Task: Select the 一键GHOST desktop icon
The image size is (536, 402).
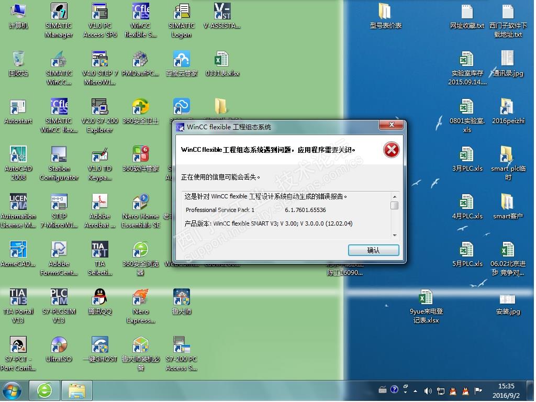Action: (100, 350)
